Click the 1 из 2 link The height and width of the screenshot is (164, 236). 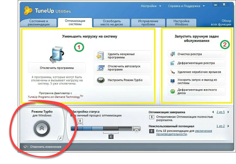click(220, 126)
